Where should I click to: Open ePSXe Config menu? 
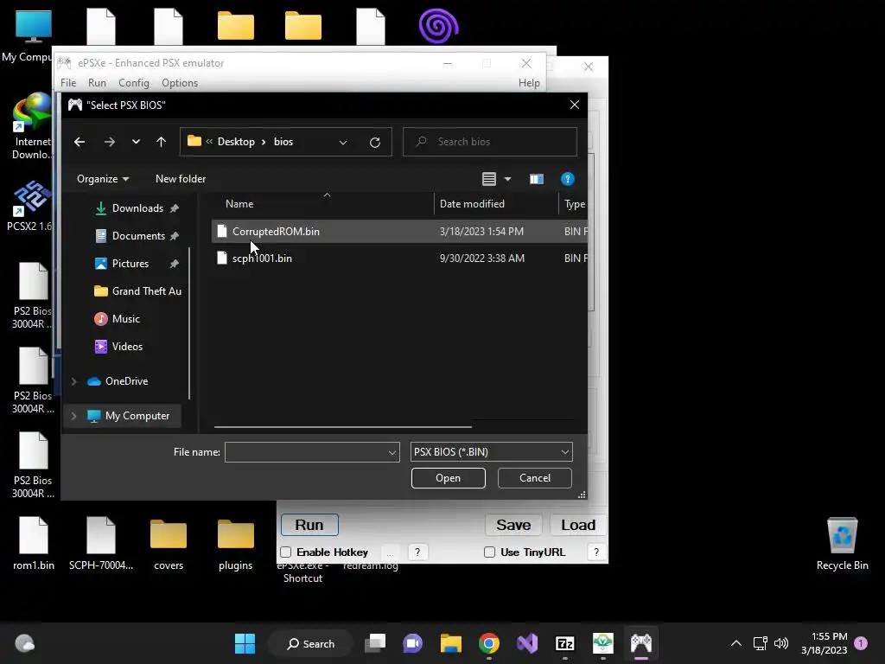coord(134,83)
